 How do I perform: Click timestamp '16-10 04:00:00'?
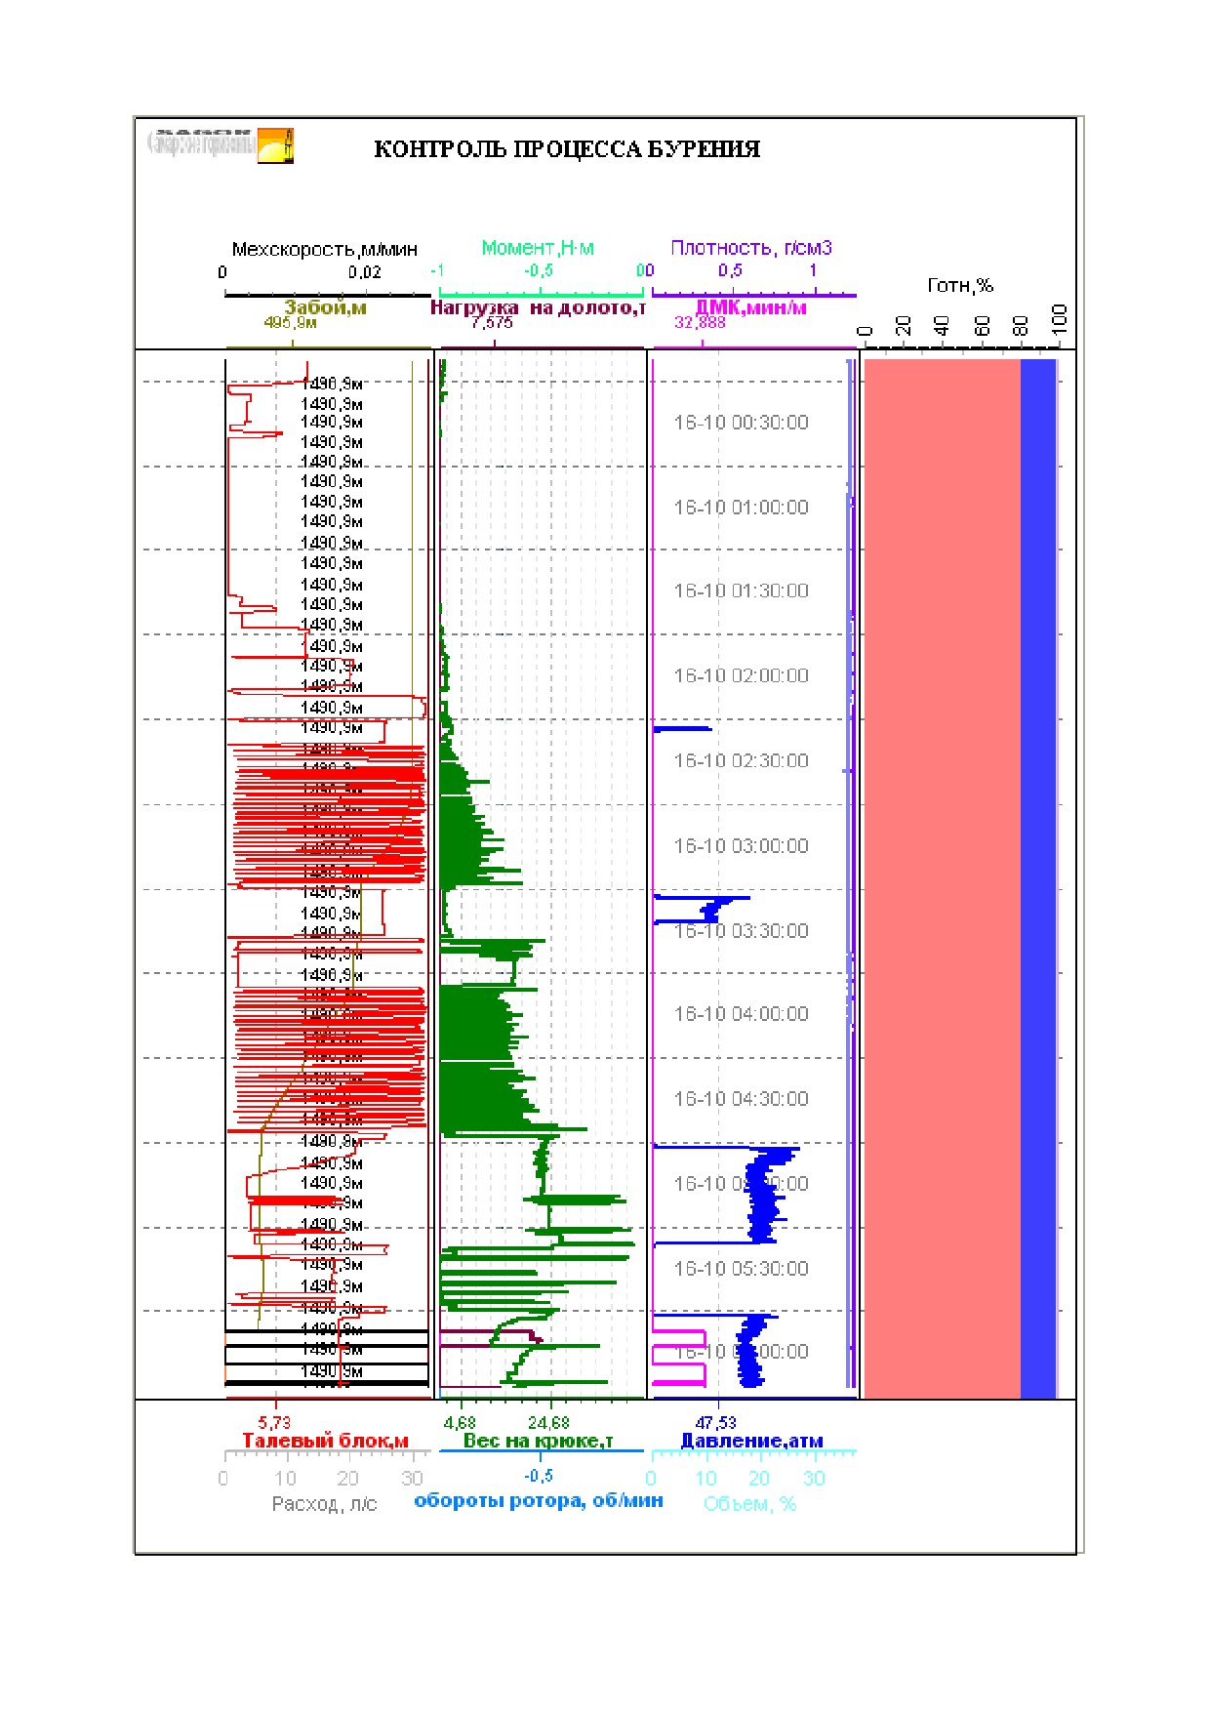[741, 1014]
